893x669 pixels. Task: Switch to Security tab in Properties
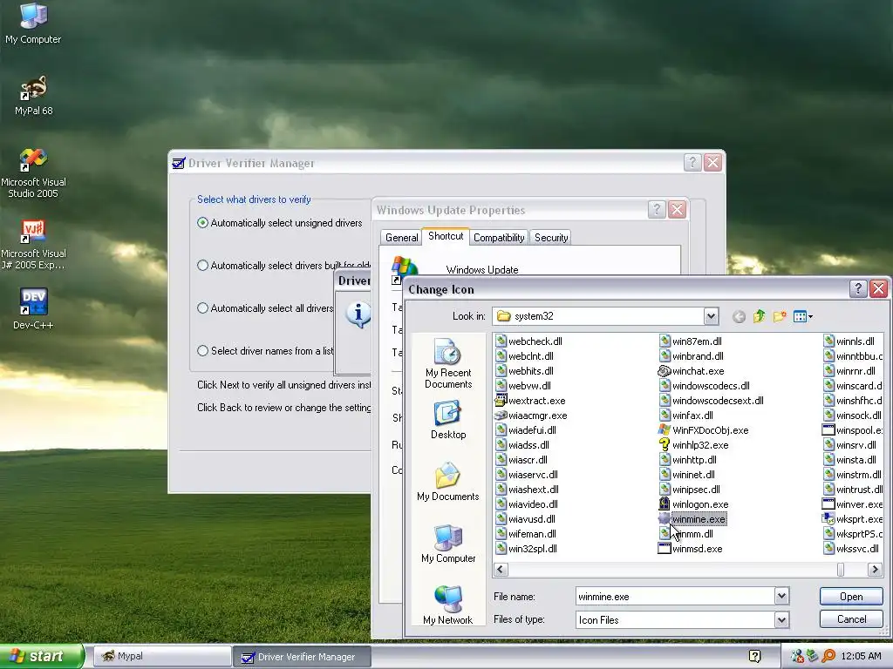pos(551,237)
